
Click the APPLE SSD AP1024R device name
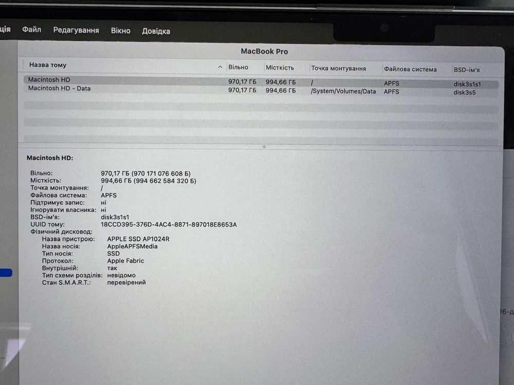coord(138,239)
